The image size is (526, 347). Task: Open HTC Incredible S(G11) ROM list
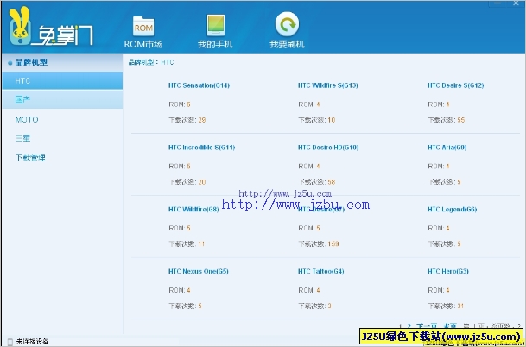201,148
